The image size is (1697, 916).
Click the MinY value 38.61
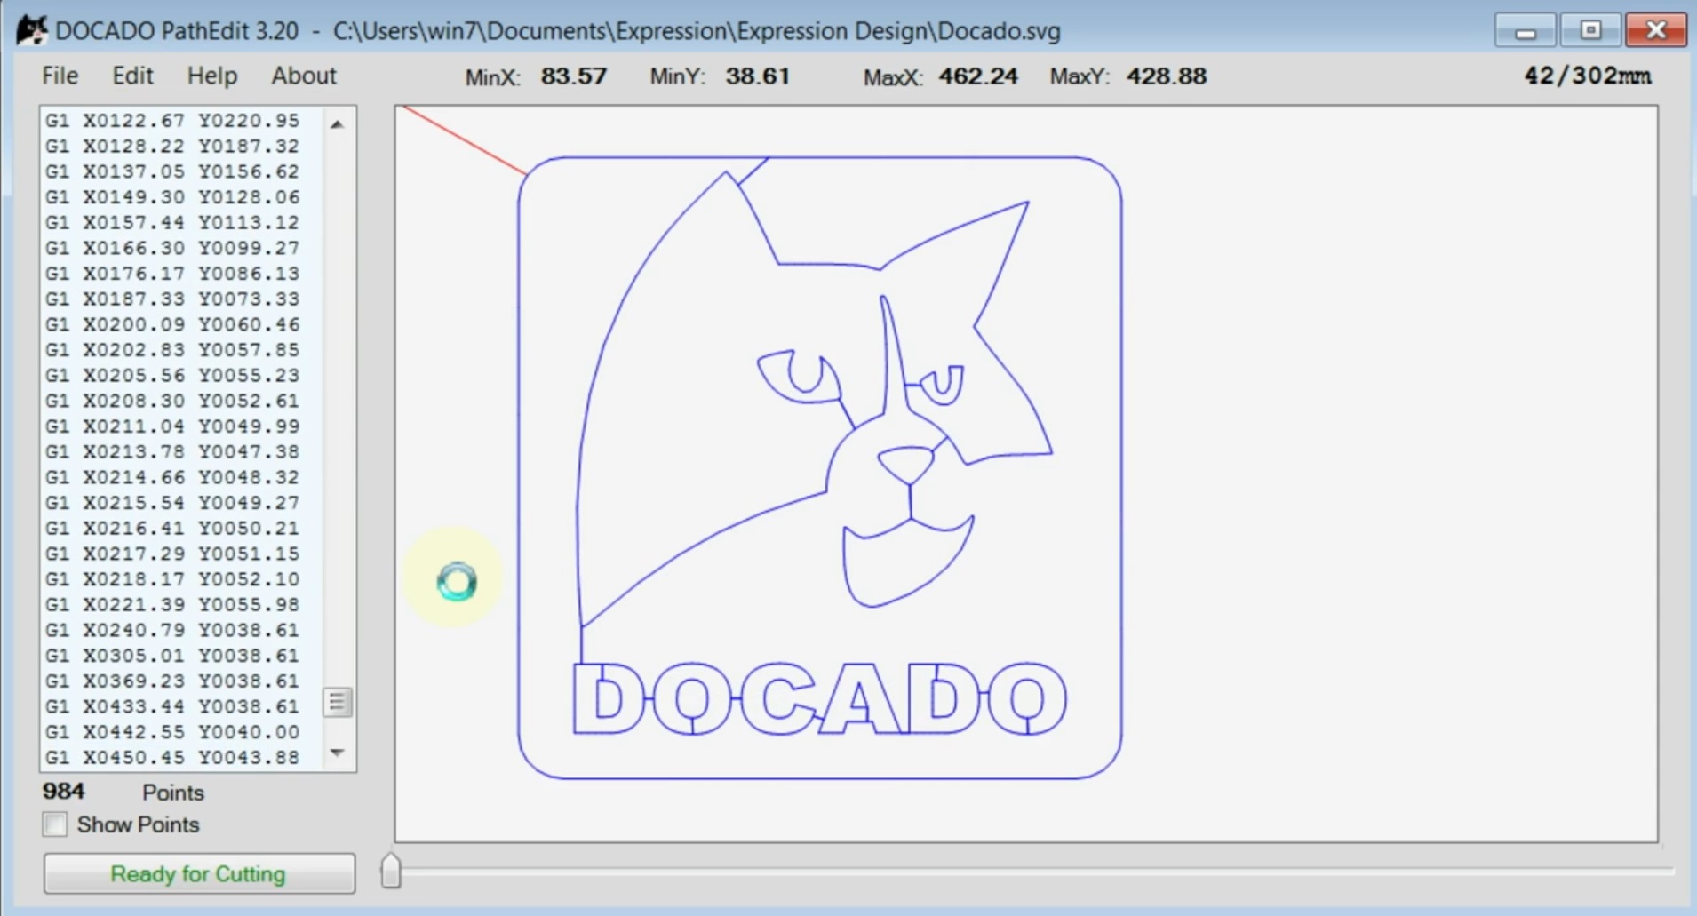(x=758, y=76)
